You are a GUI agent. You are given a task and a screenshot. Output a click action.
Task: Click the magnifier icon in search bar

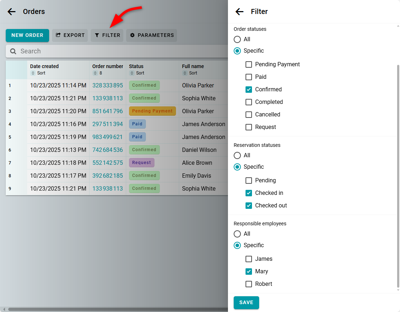point(13,51)
